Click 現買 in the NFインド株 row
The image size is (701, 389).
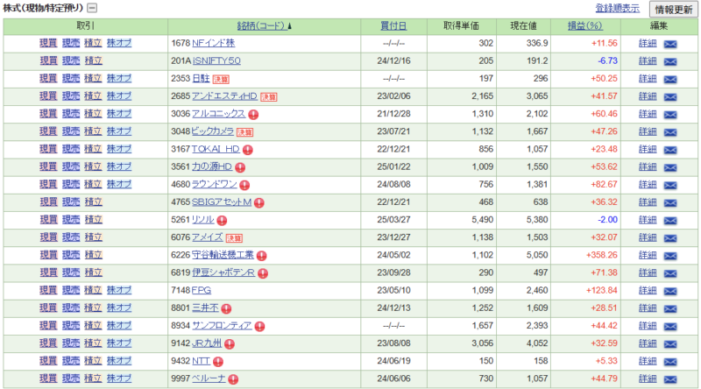click(48, 43)
